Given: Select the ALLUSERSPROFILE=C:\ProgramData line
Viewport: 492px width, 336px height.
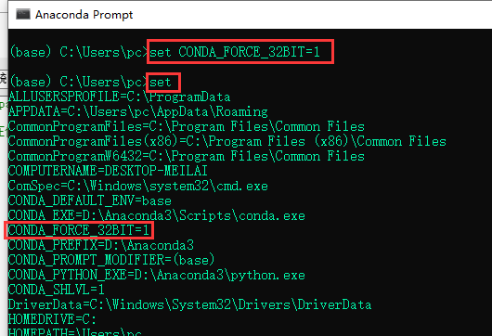Looking at the screenshot, I should click(x=119, y=97).
